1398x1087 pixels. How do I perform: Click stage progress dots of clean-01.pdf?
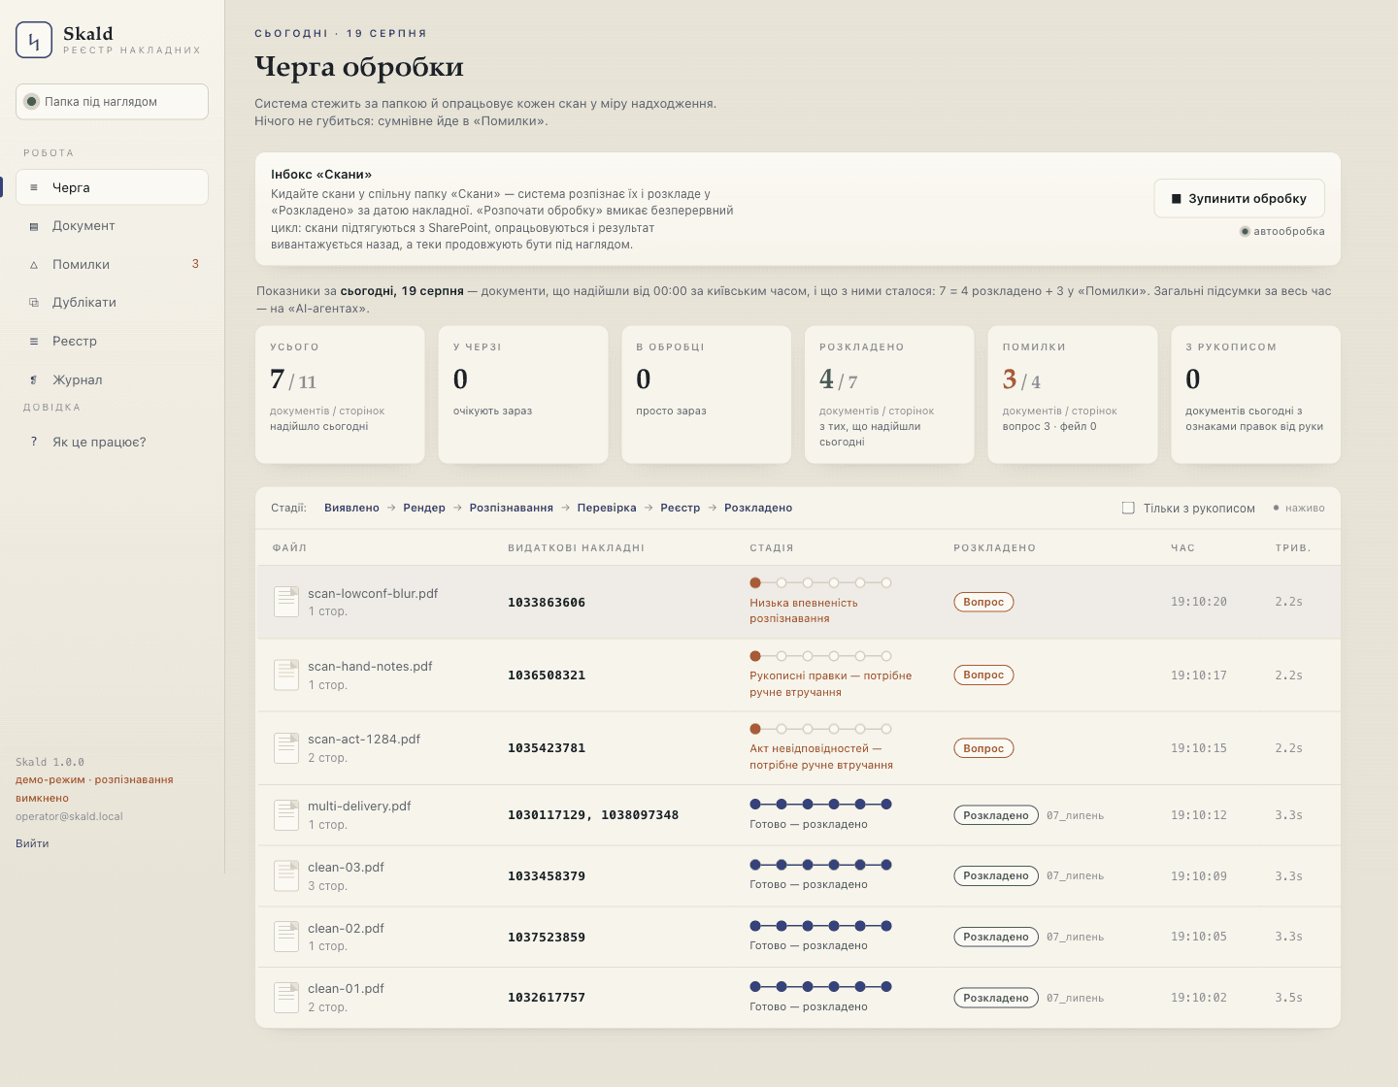coord(820,987)
